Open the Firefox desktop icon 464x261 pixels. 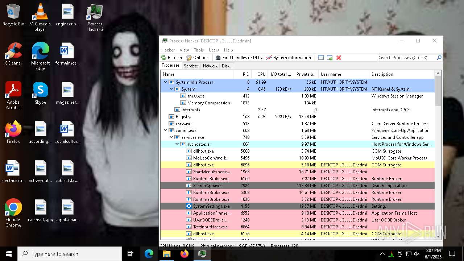(x=13, y=132)
